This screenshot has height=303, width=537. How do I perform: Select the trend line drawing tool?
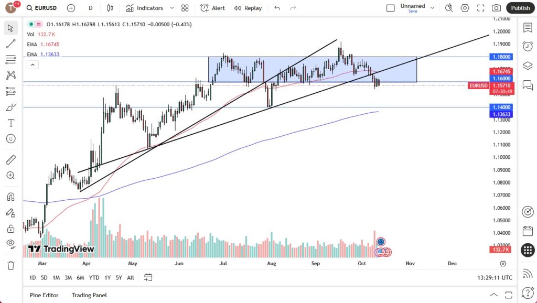pyautogui.click(x=10, y=44)
